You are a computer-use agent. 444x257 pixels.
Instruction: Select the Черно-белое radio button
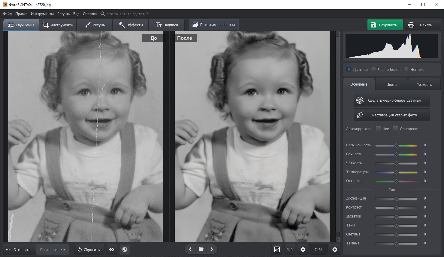click(373, 69)
